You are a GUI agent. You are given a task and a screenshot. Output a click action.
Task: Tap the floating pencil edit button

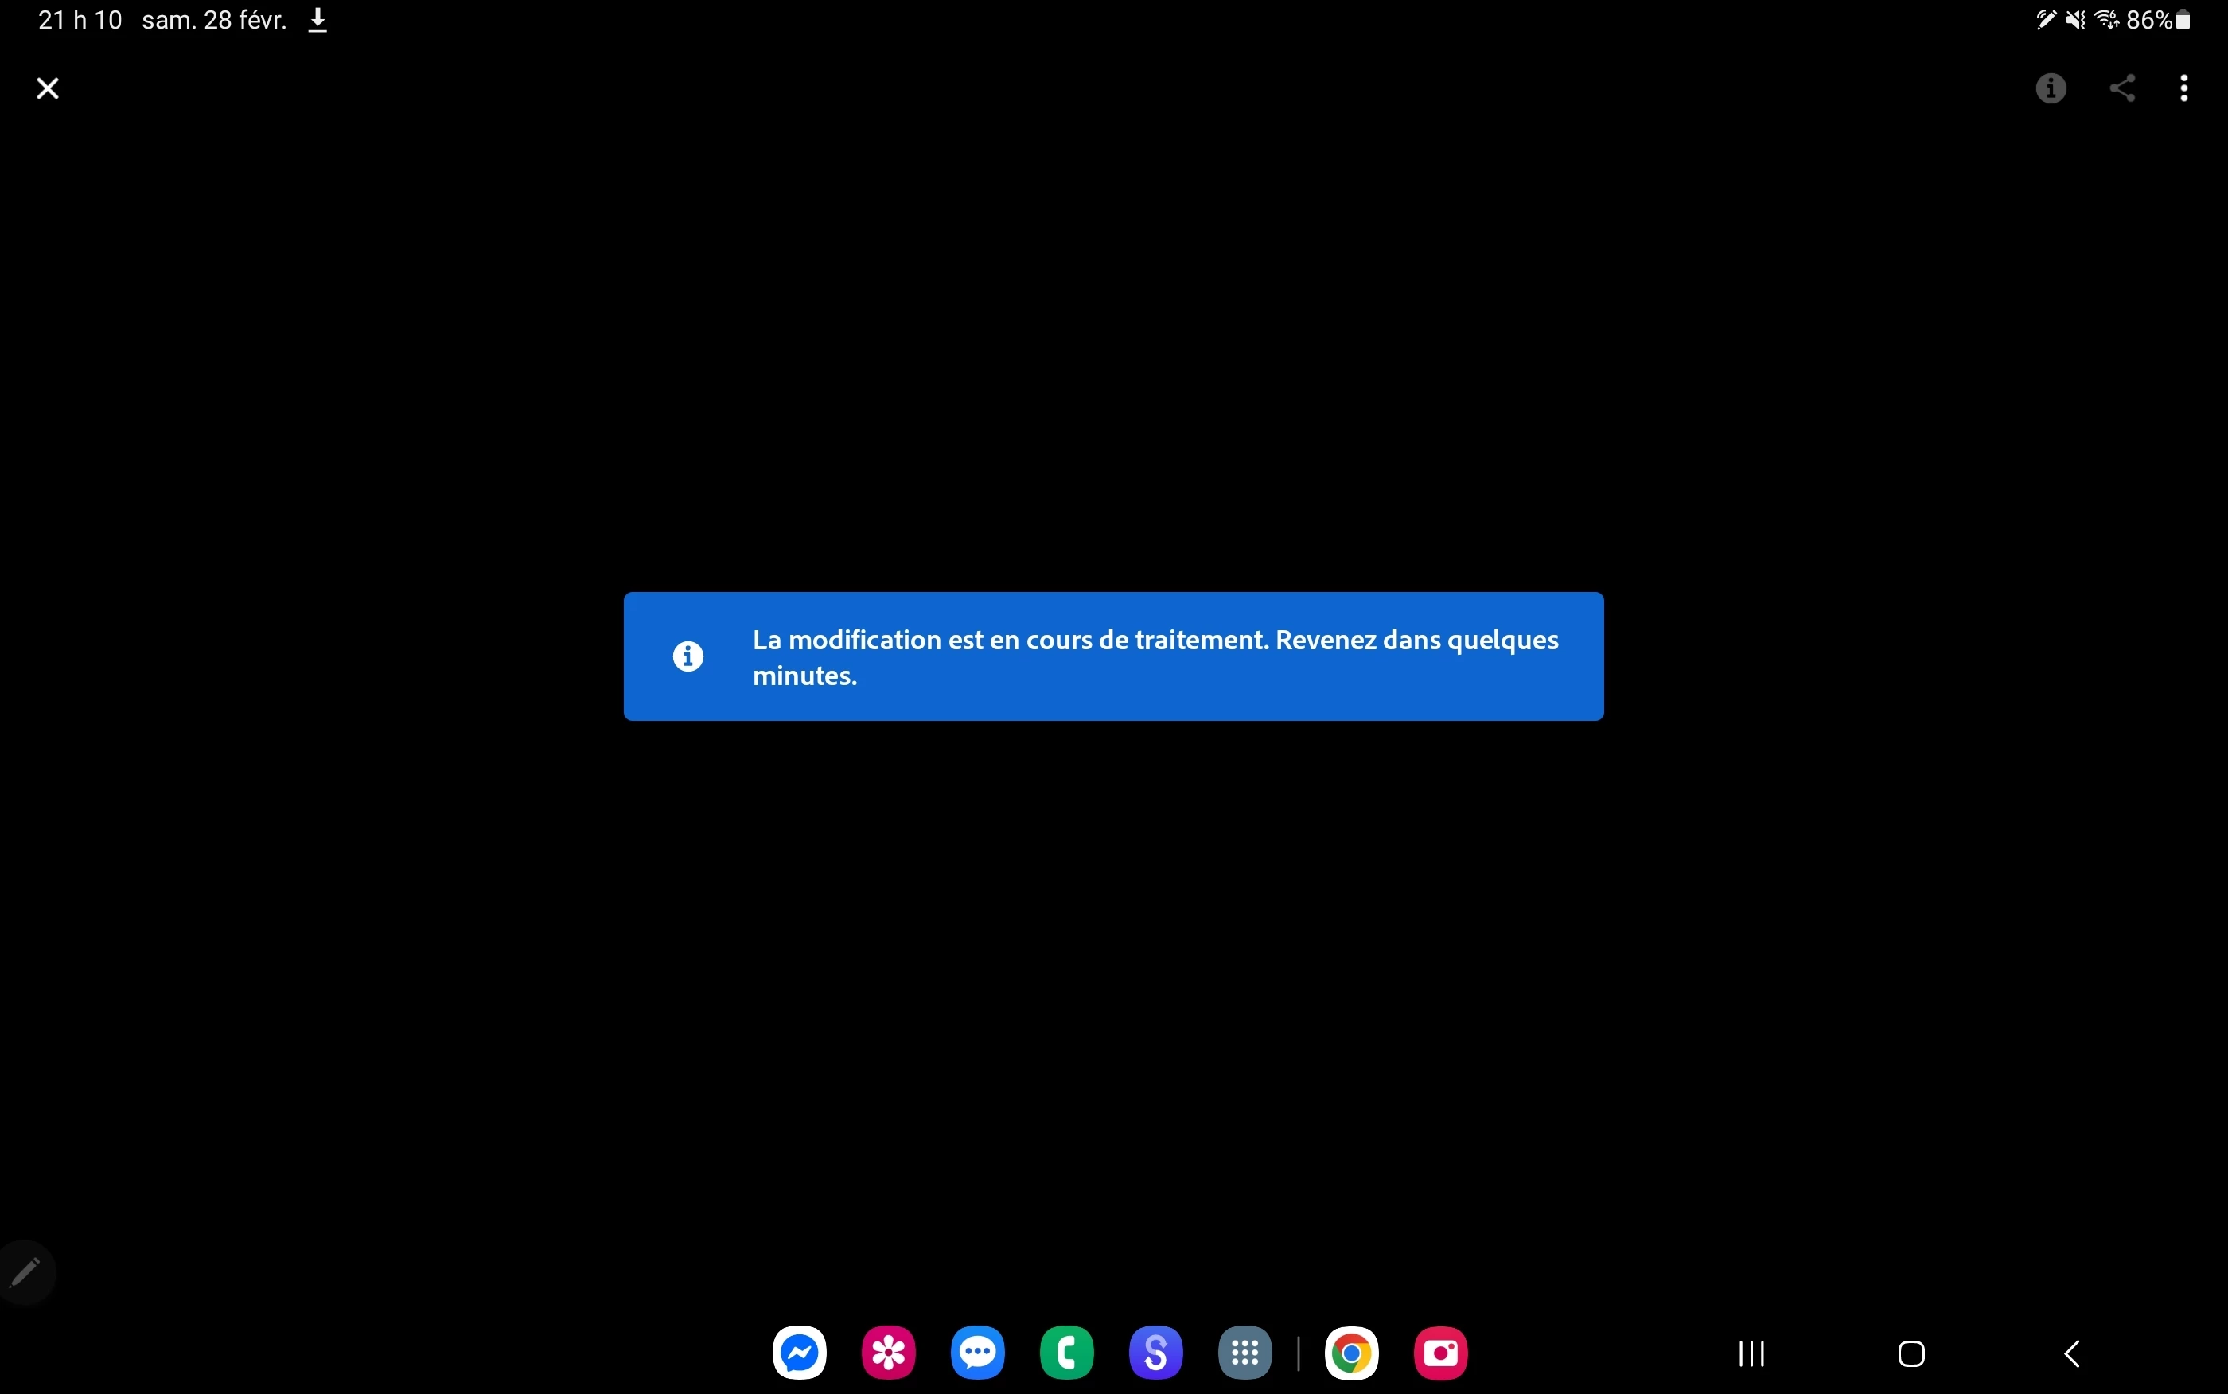(x=25, y=1272)
